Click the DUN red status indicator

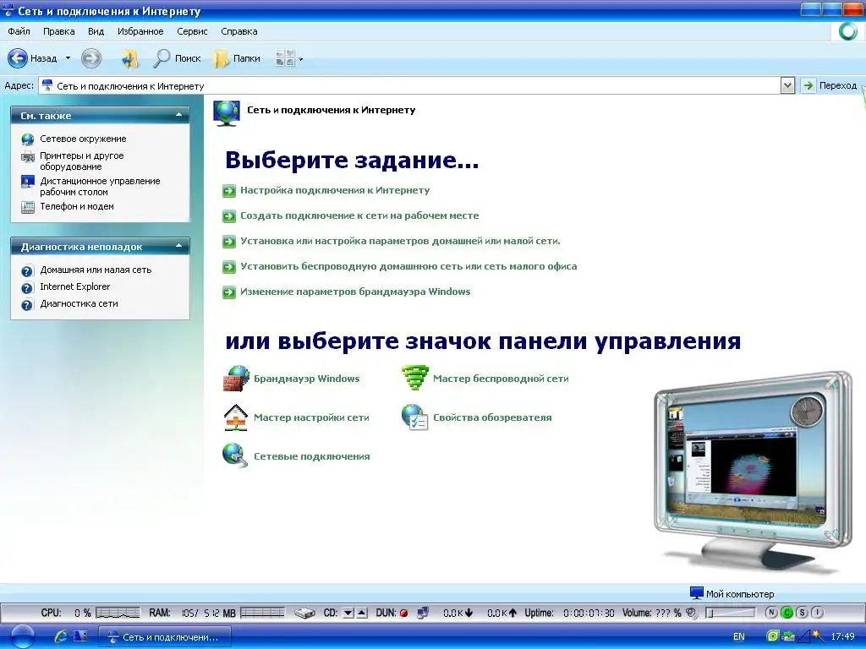pyautogui.click(x=403, y=614)
